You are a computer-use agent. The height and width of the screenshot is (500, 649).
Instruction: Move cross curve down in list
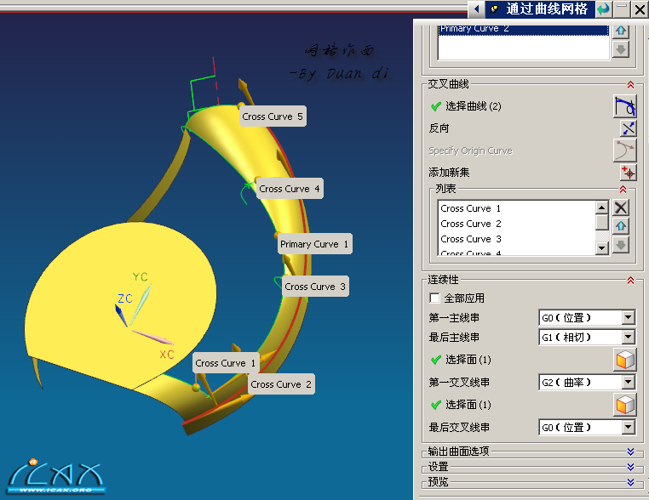point(620,245)
